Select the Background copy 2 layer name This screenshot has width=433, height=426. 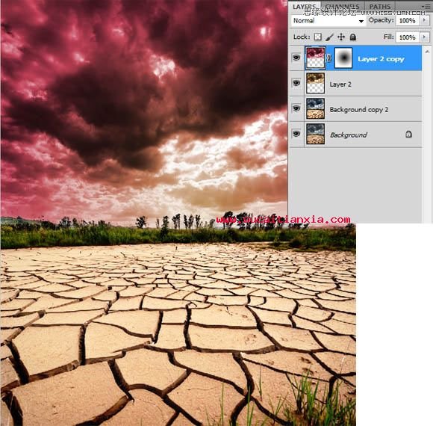tap(358, 110)
